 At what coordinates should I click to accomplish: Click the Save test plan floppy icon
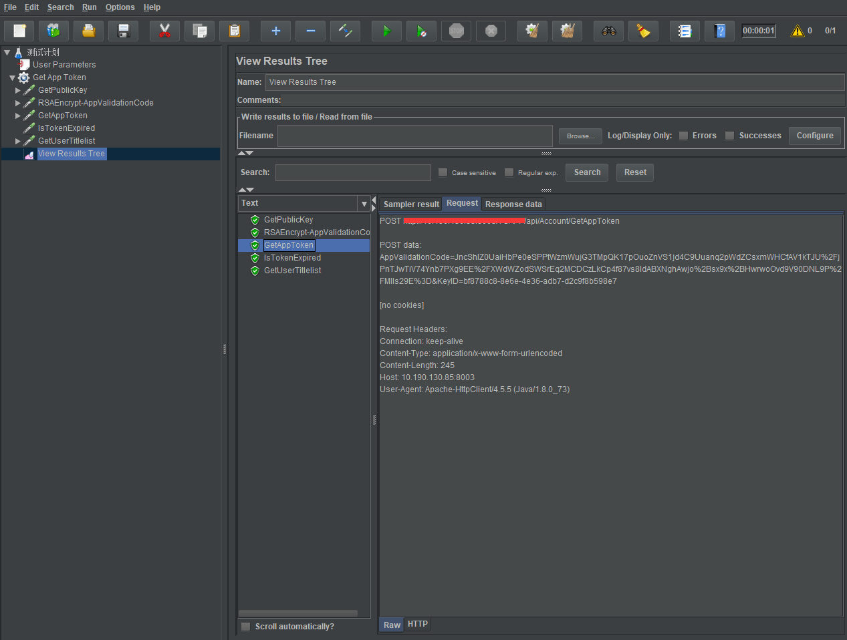(x=123, y=31)
